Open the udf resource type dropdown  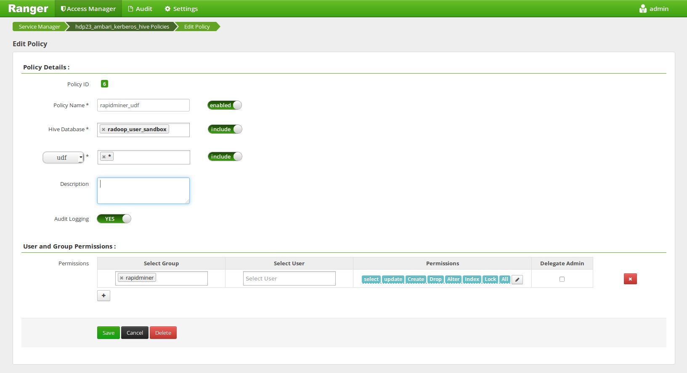[64, 157]
